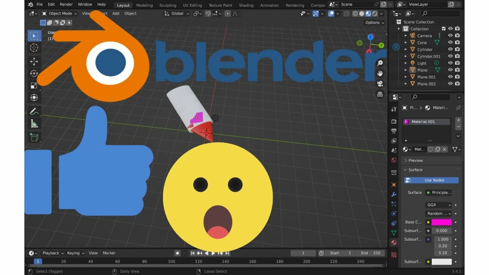Viewport: 489px width, 275px height.
Task: Switch perspective/orthographic grid icon
Action: tap(380, 94)
